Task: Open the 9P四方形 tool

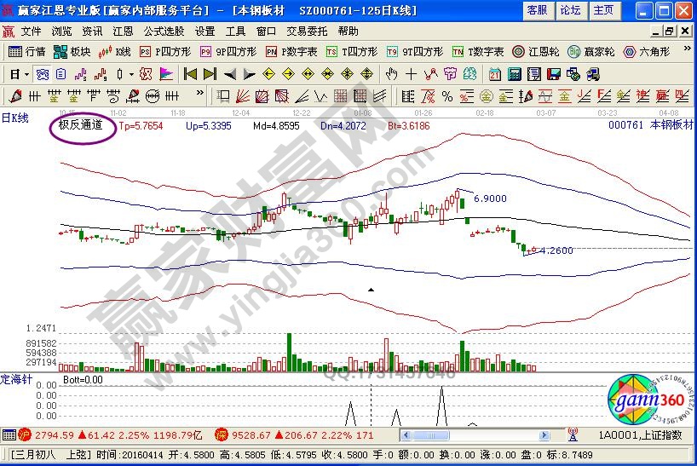Action: [228, 52]
